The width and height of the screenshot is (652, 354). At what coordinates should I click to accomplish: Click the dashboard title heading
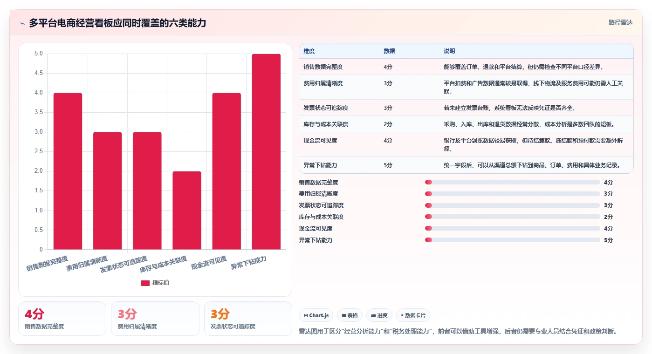(x=117, y=23)
